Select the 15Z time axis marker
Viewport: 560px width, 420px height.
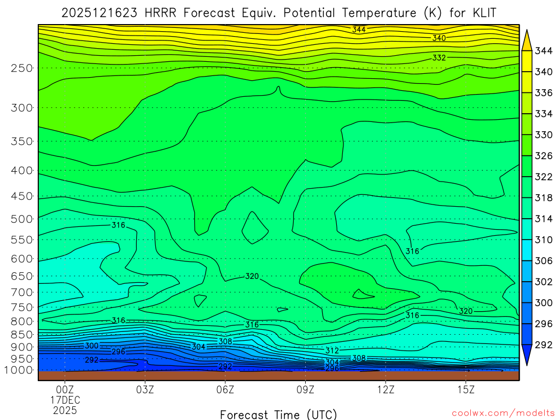point(466,390)
